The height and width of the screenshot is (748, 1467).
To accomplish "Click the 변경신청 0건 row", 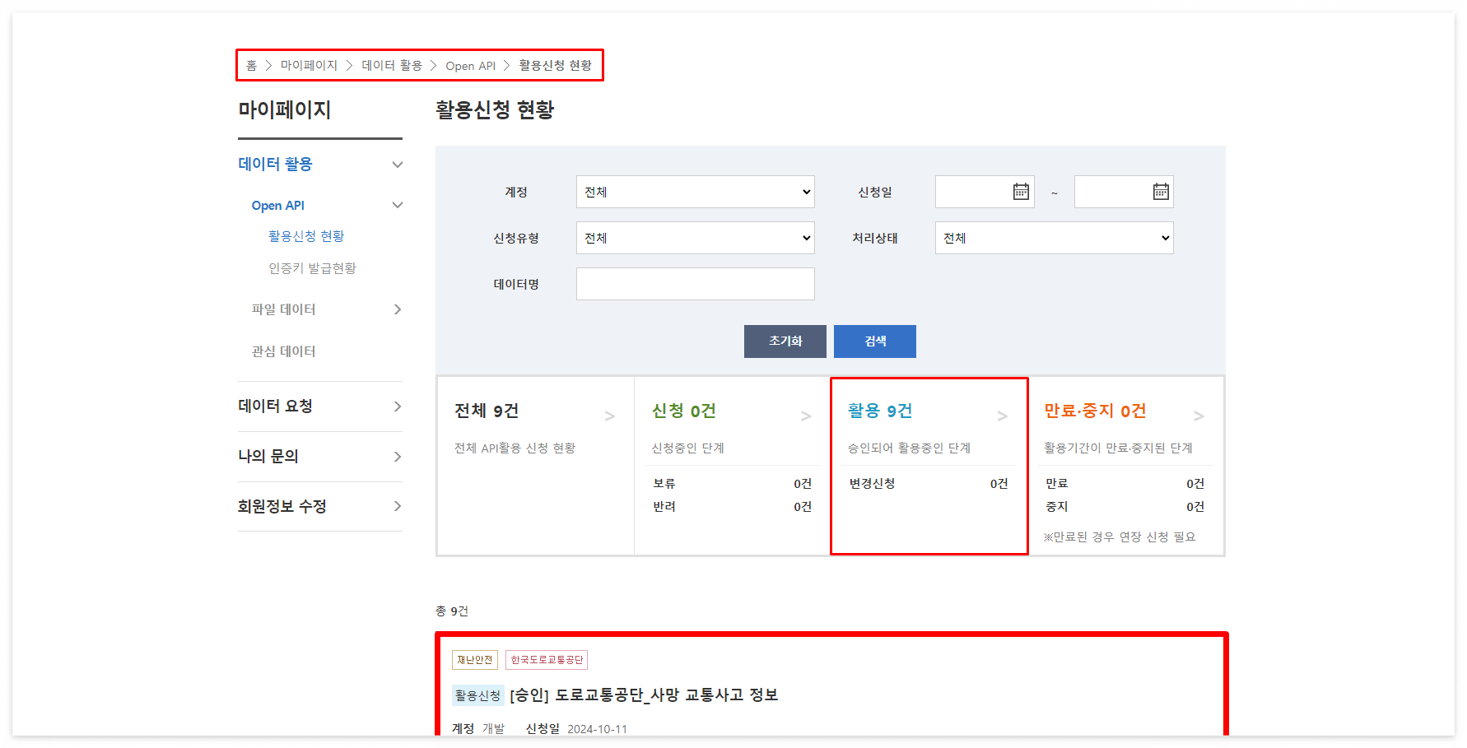I will [x=929, y=484].
